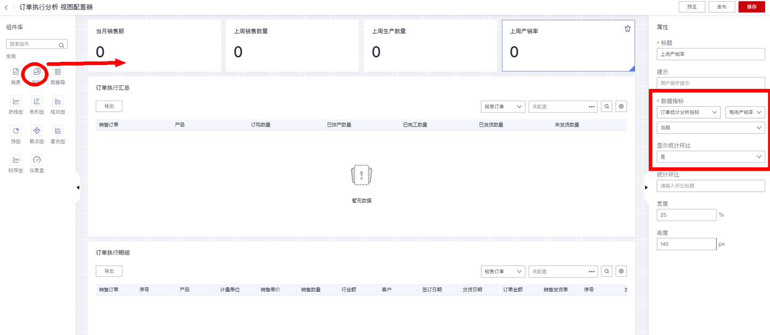Image resolution: width=770 pixels, height=335 pixels.
Task: Open the 订单统计分析指标 dropdown
Action: [x=688, y=112]
